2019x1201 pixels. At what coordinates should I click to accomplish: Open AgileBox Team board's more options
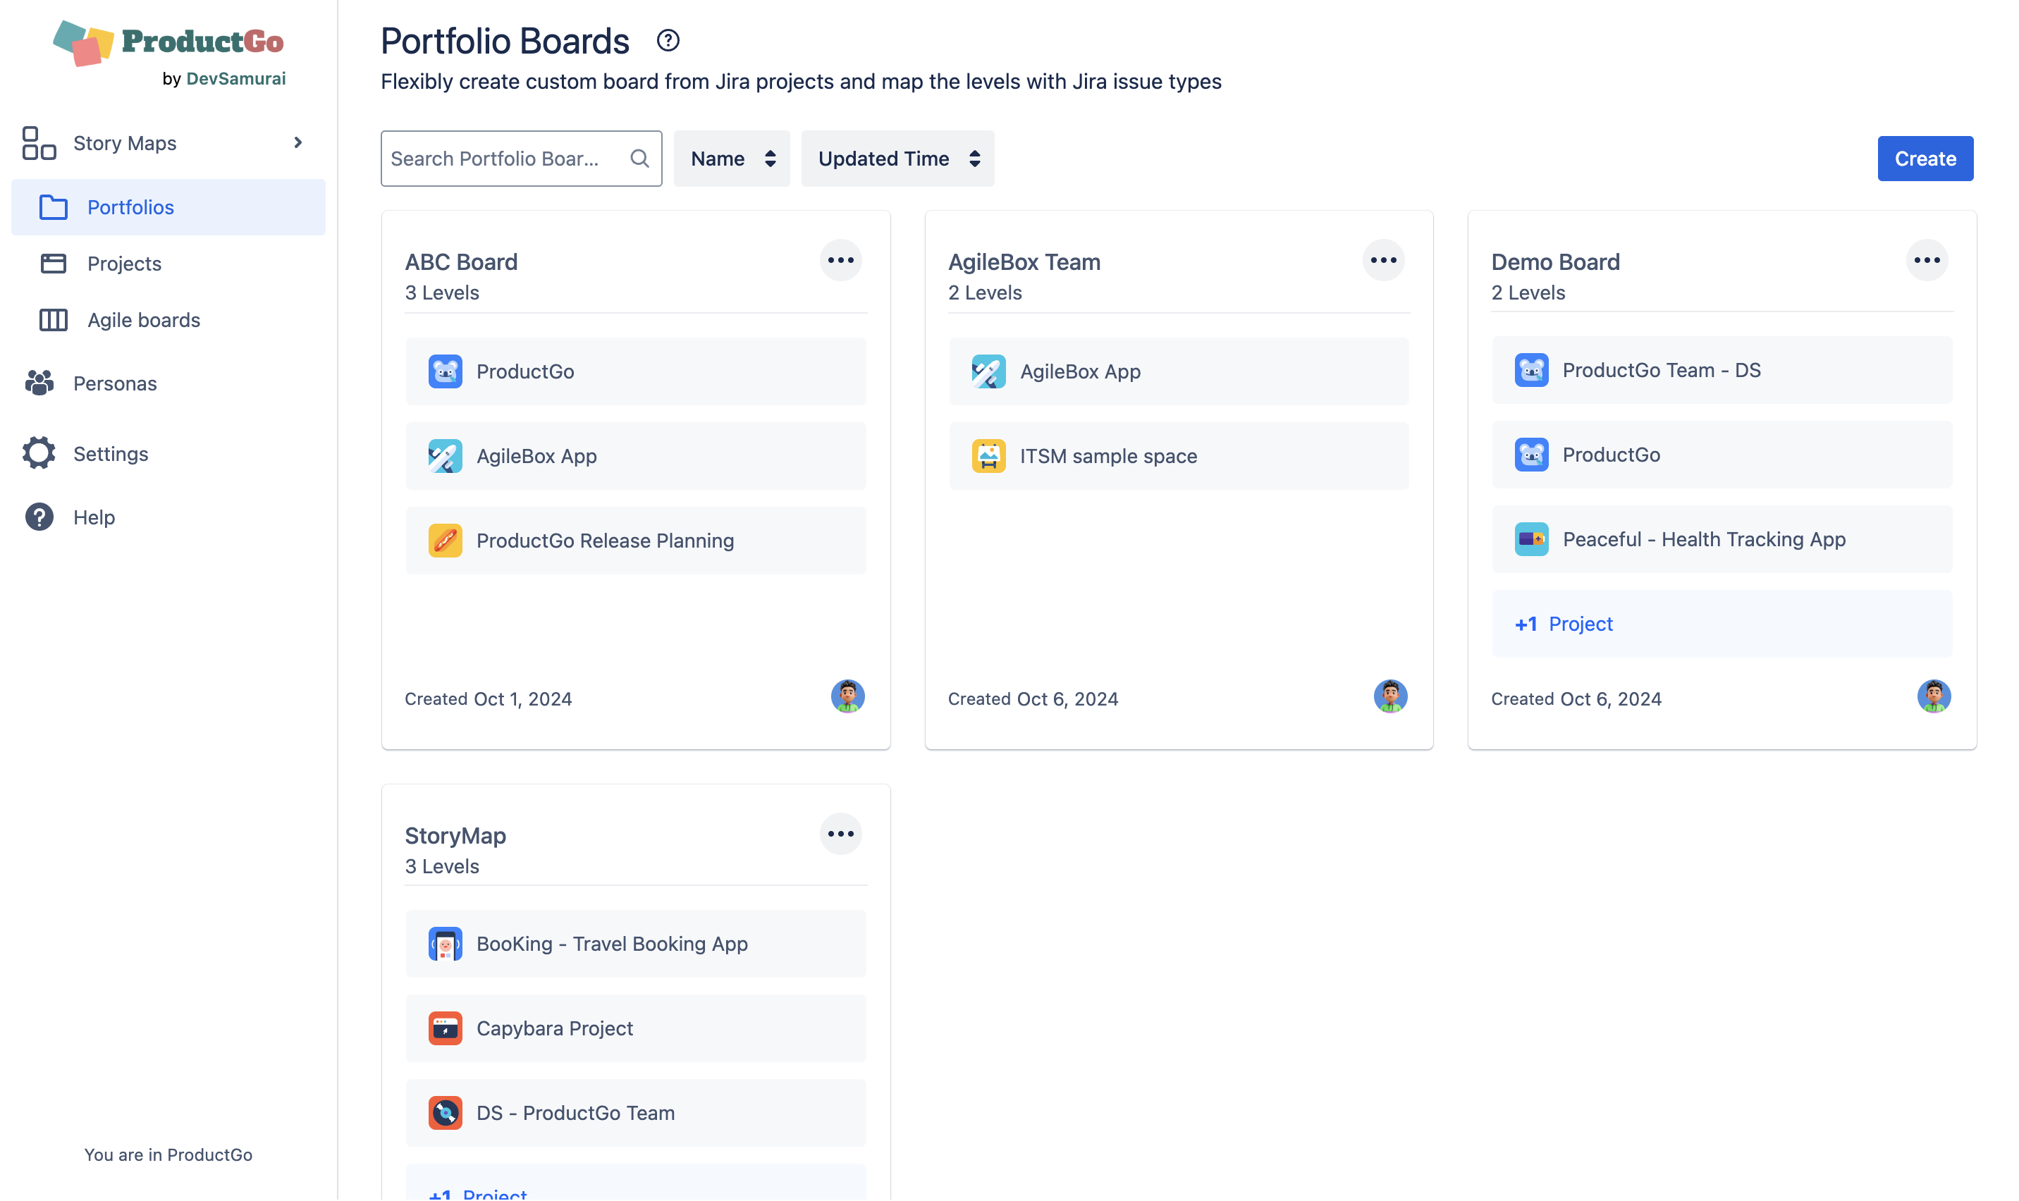1383,261
